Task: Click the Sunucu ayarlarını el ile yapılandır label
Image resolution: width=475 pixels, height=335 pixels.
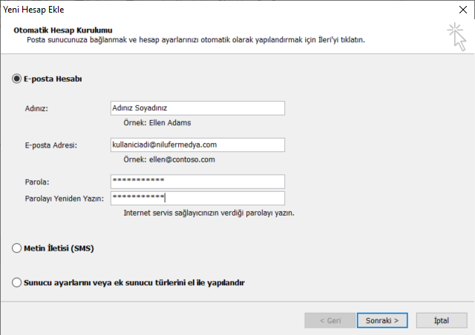Action: (134, 282)
